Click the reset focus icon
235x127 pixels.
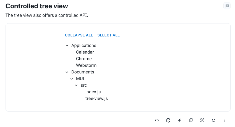coord(202,120)
